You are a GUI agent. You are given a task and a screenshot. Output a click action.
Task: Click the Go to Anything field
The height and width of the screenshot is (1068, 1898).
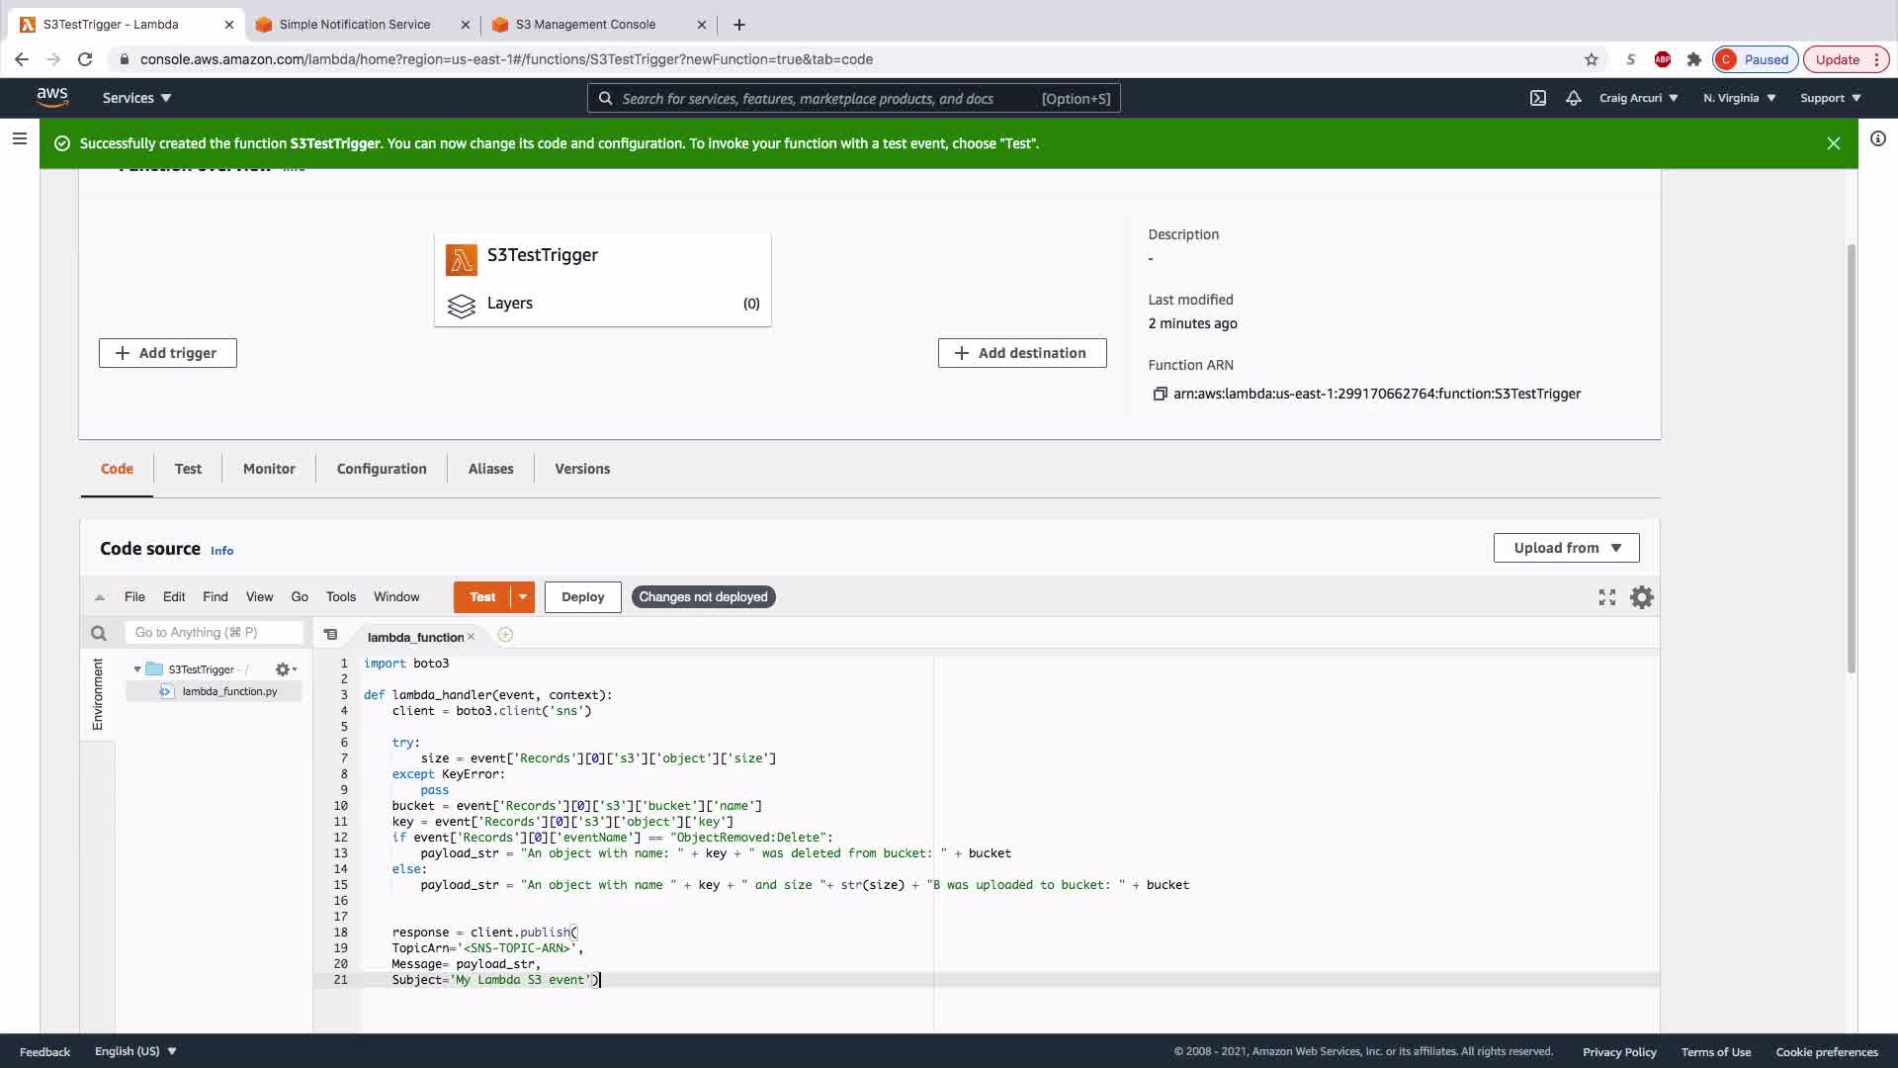click(213, 633)
